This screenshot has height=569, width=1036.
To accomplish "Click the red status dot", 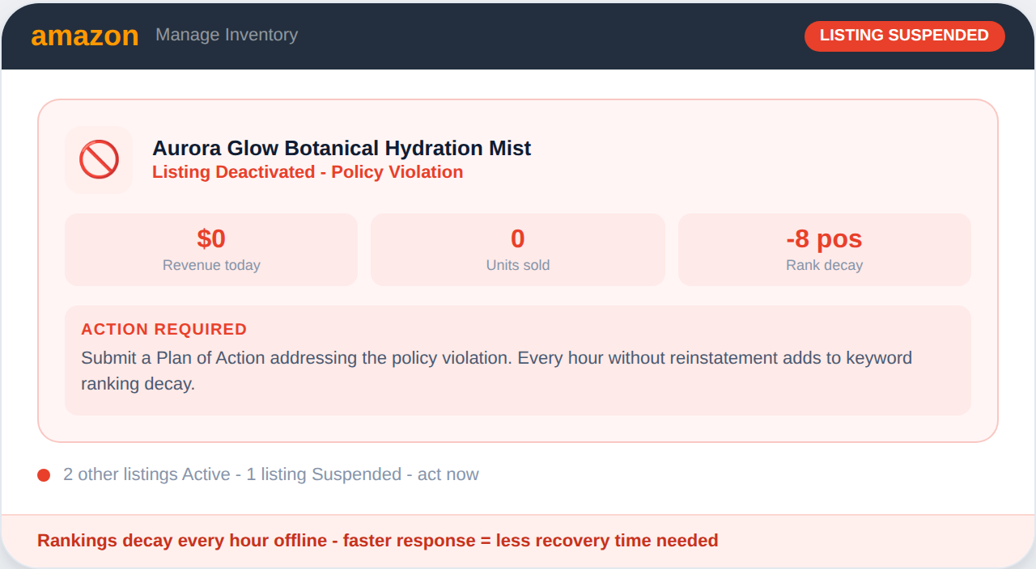I will point(44,475).
